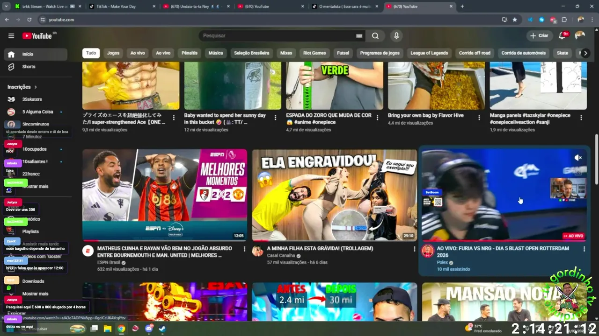
Task: Open Steam from the taskbar
Action: point(162,329)
